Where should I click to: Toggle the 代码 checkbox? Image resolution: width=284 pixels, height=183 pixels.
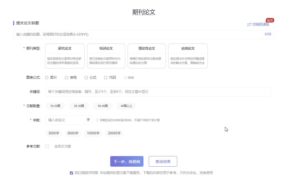click(106, 78)
